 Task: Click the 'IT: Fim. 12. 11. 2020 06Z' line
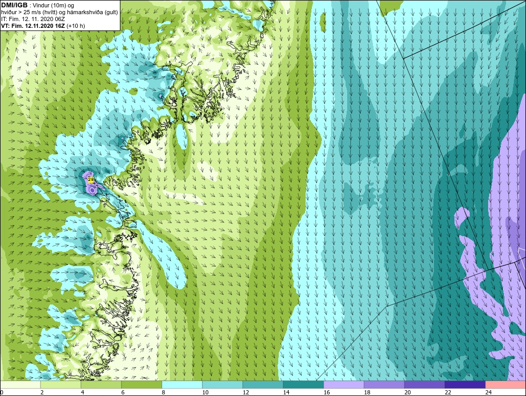[33, 19]
